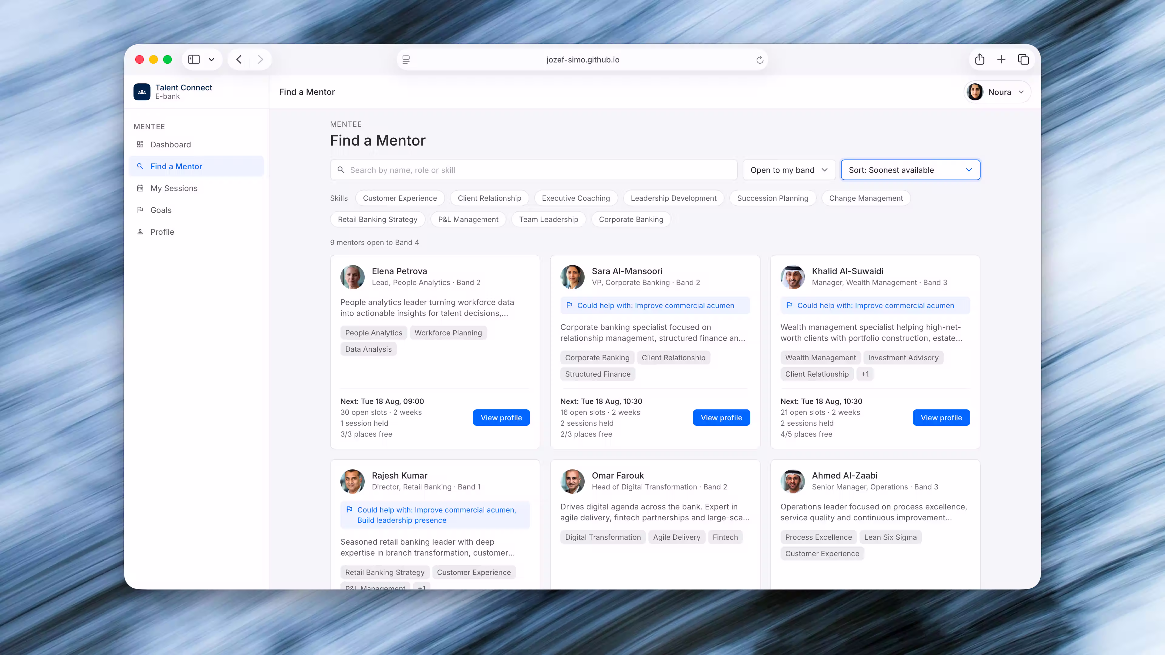1165x655 pixels.
Task: Click the +1 skills tag on Khalid's card
Action: [x=865, y=374]
